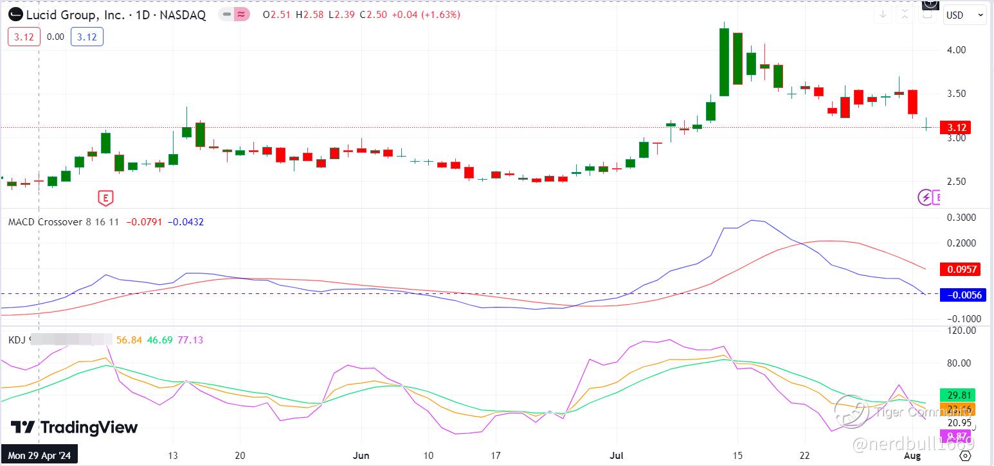This screenshot has height=466, width=994.
Task: Click the Lucid Group round logo icon
Action: coord(15,15)
